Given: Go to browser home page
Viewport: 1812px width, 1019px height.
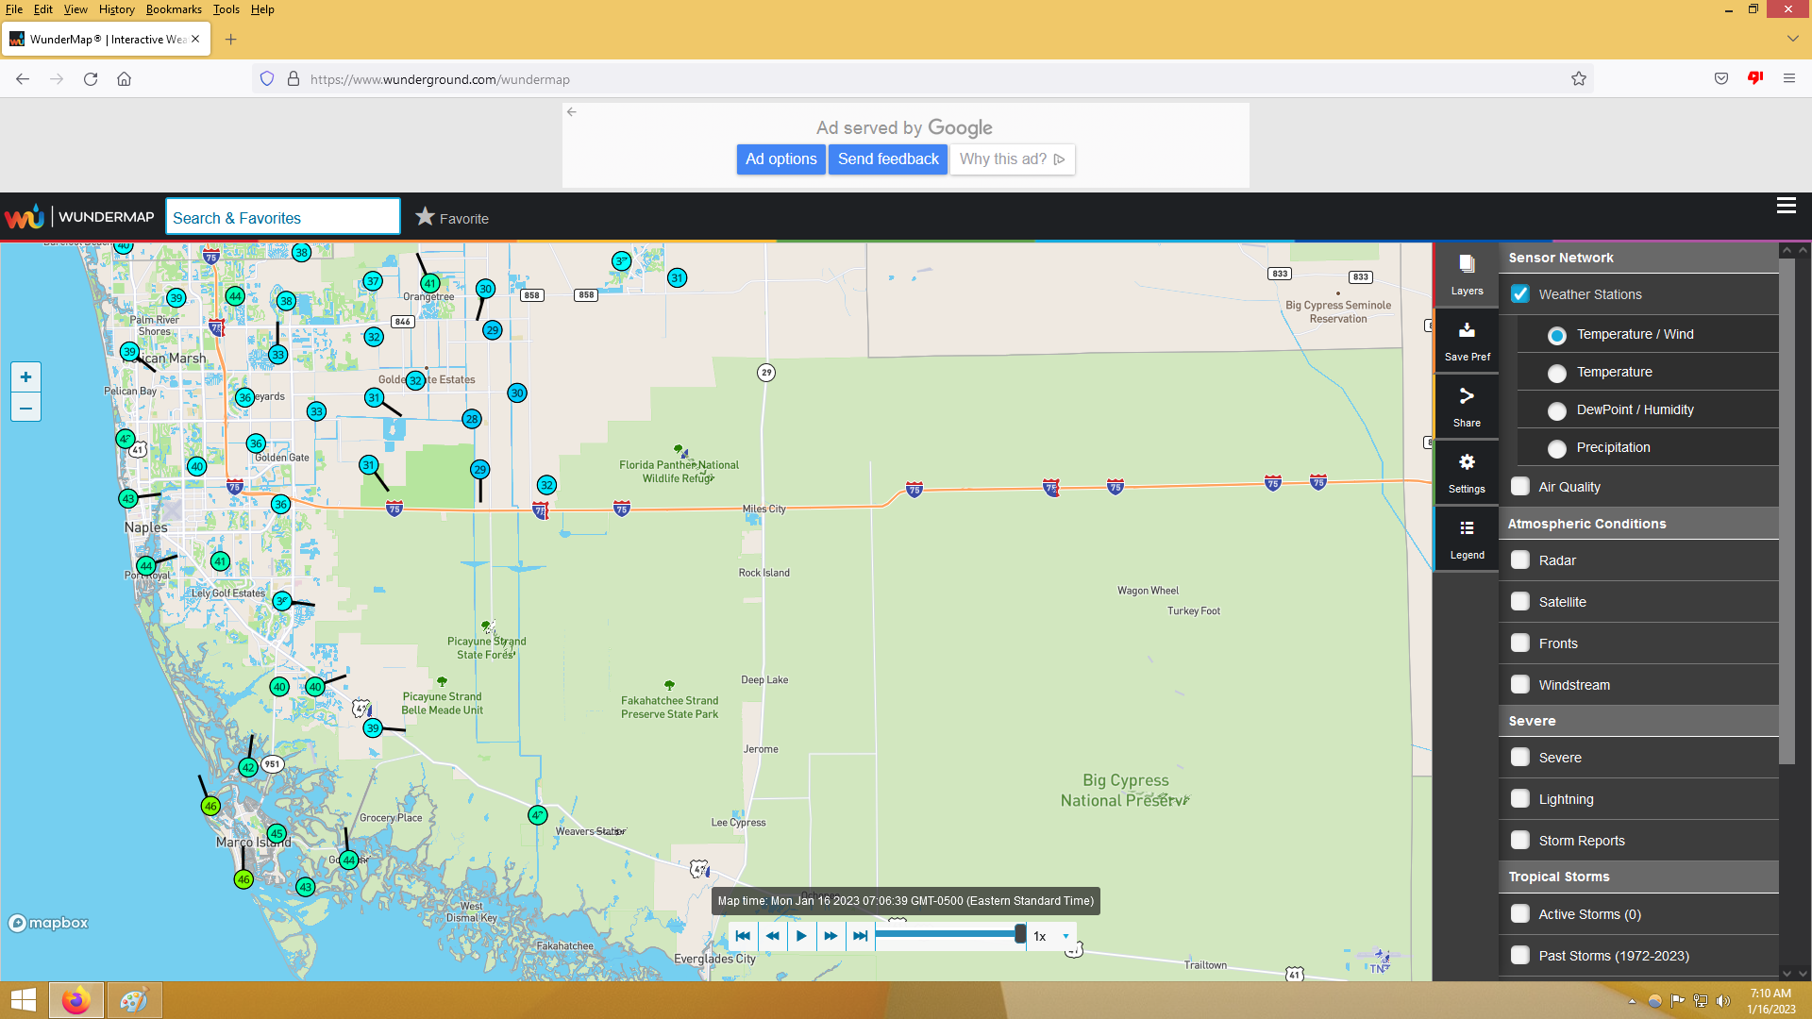Looking at the screenshot, I should 124,79.
